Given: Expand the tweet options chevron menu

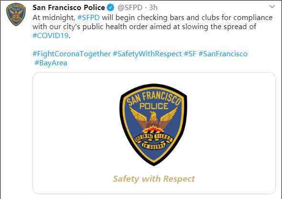Looking at the screenshot, I should 272,7.
